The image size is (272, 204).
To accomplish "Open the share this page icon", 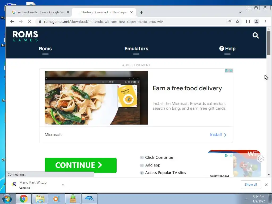I will point(229,22).
